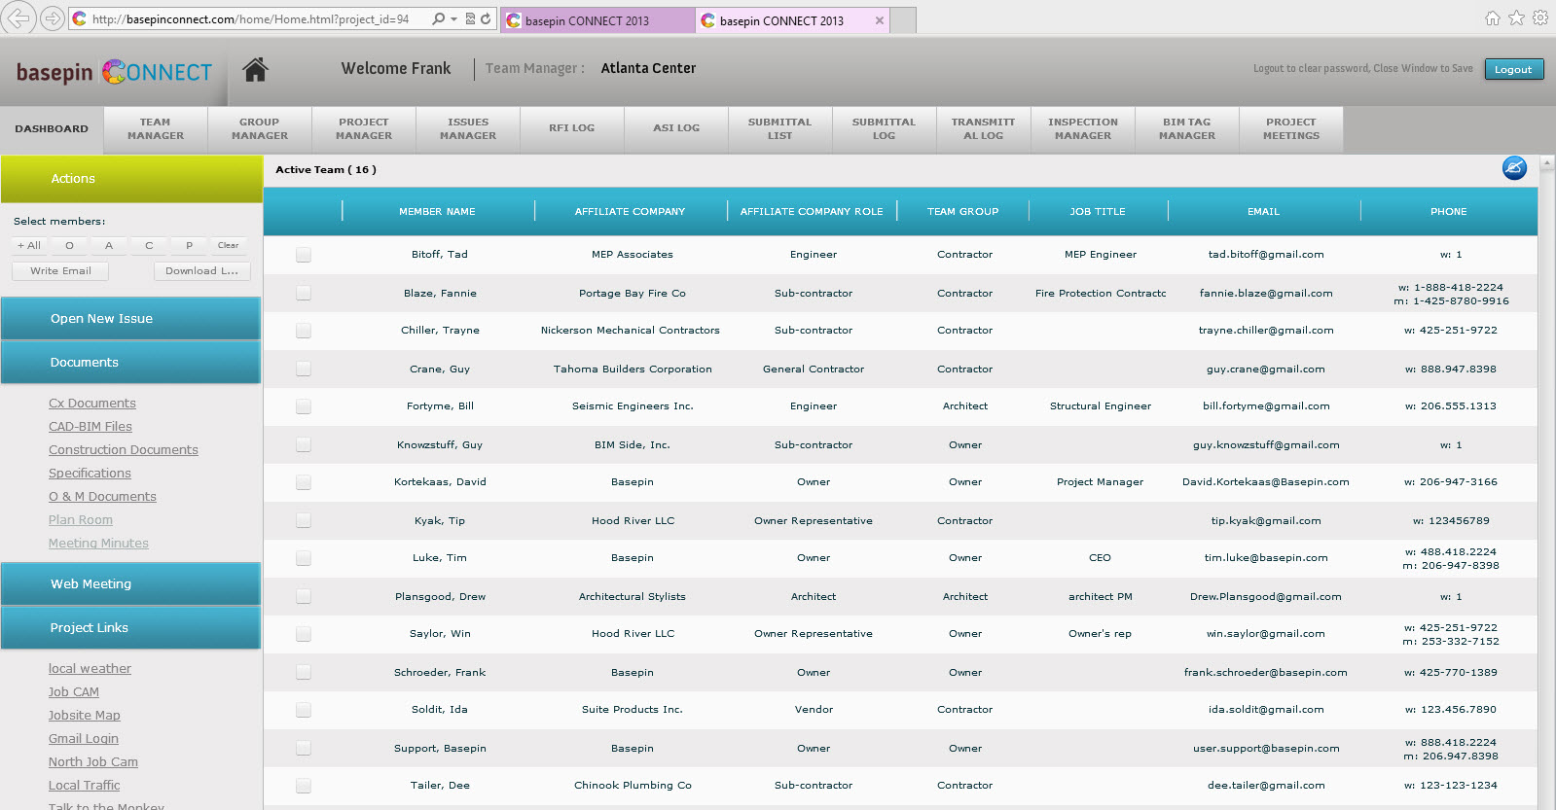
Task: Open the O & M Documents link
Action: click(102, 497)
